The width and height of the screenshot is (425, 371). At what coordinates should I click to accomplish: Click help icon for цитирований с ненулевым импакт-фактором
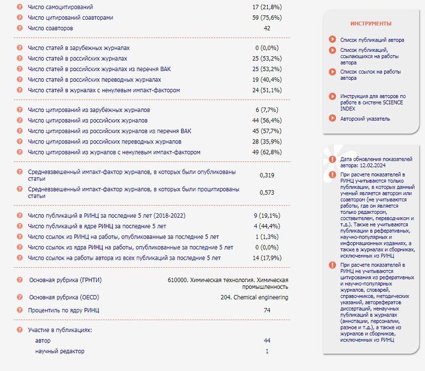(20, 152)
